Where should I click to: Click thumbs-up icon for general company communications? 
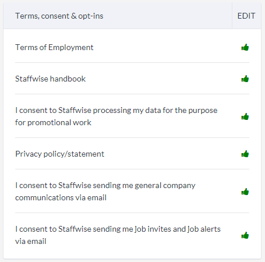(245, 192)
